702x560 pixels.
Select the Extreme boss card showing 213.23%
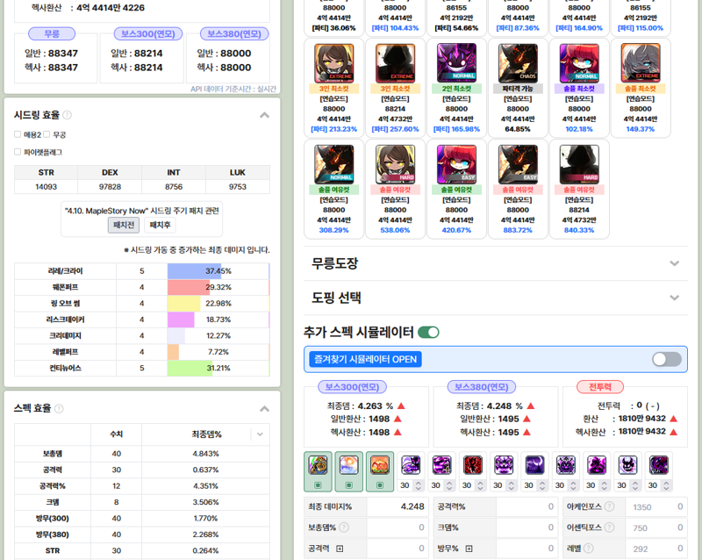click(334, 88)
